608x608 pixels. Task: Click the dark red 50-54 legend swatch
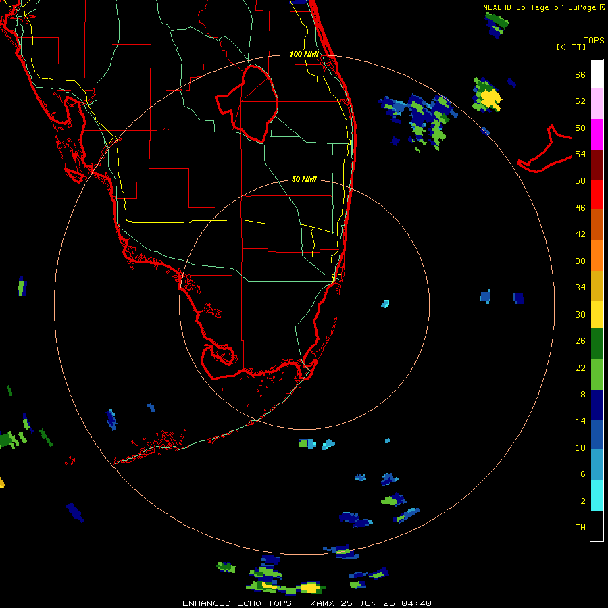click(597, 165)
